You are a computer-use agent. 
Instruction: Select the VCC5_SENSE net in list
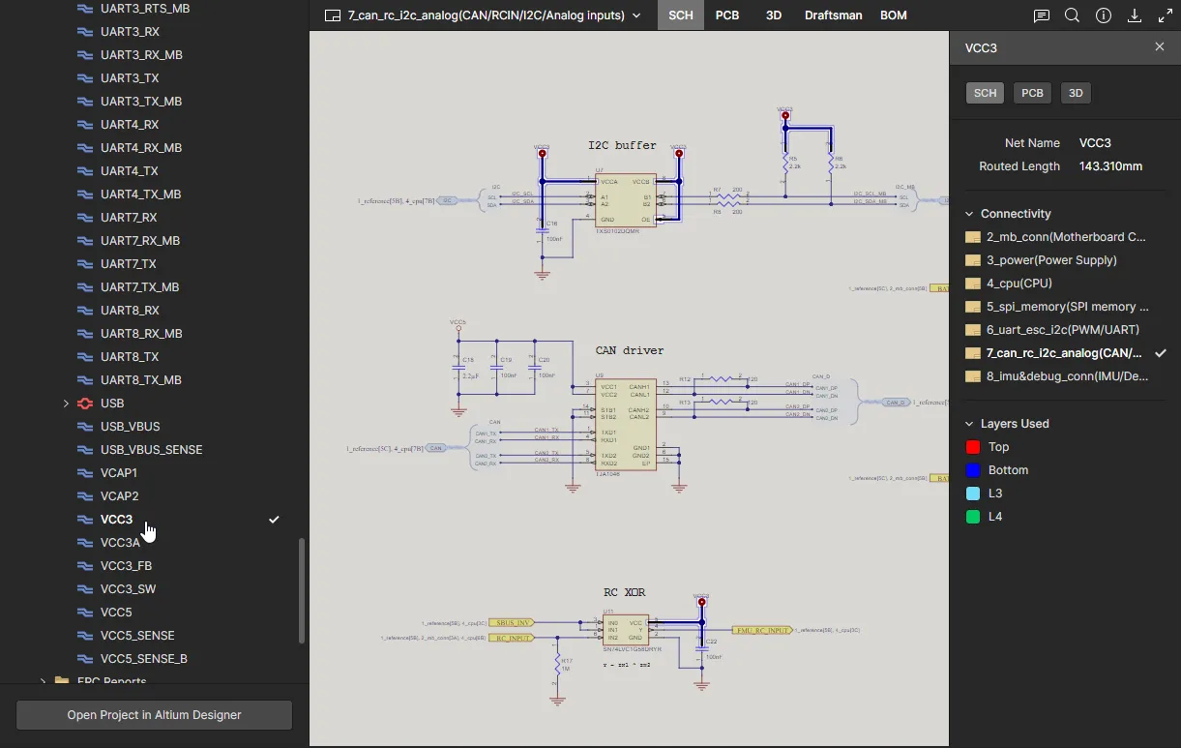tap(137, 636)
